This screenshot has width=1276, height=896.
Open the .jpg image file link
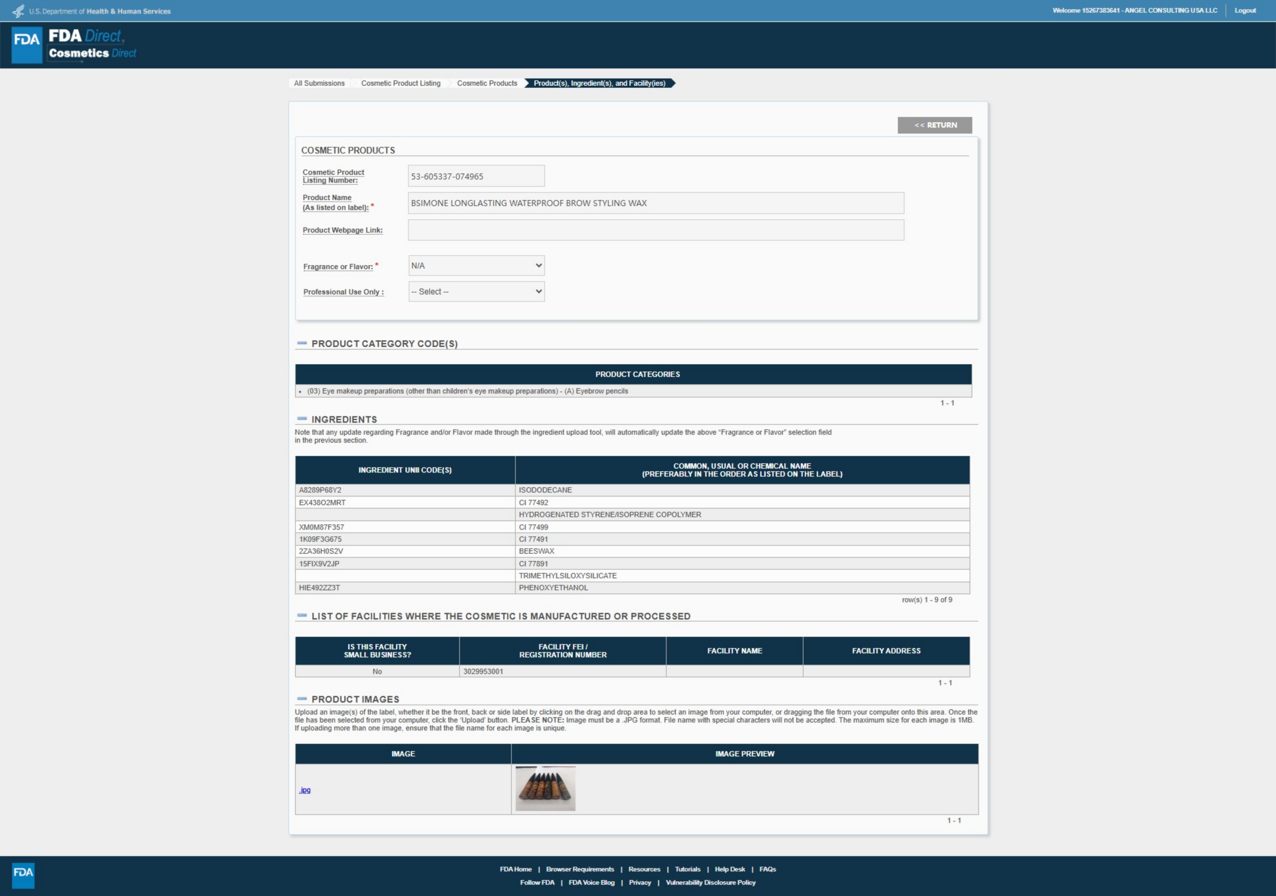click(x=305, y=790)
